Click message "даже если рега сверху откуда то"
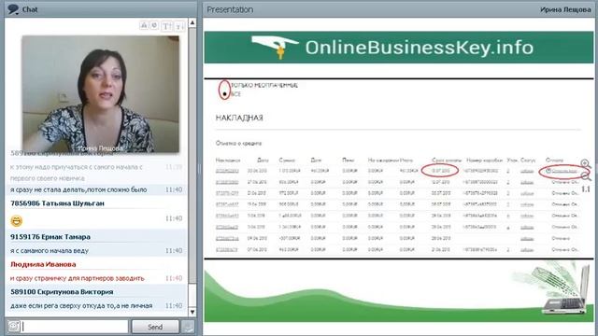 [81, 306]
